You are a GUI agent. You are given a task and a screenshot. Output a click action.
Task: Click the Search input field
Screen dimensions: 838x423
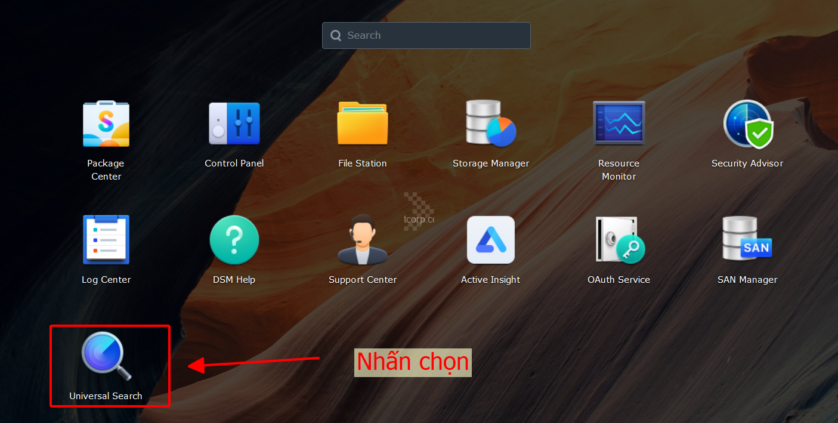point(435,35)
